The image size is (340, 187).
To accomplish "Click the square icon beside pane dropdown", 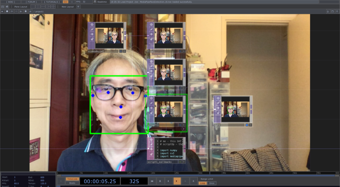I will [7, 12].
